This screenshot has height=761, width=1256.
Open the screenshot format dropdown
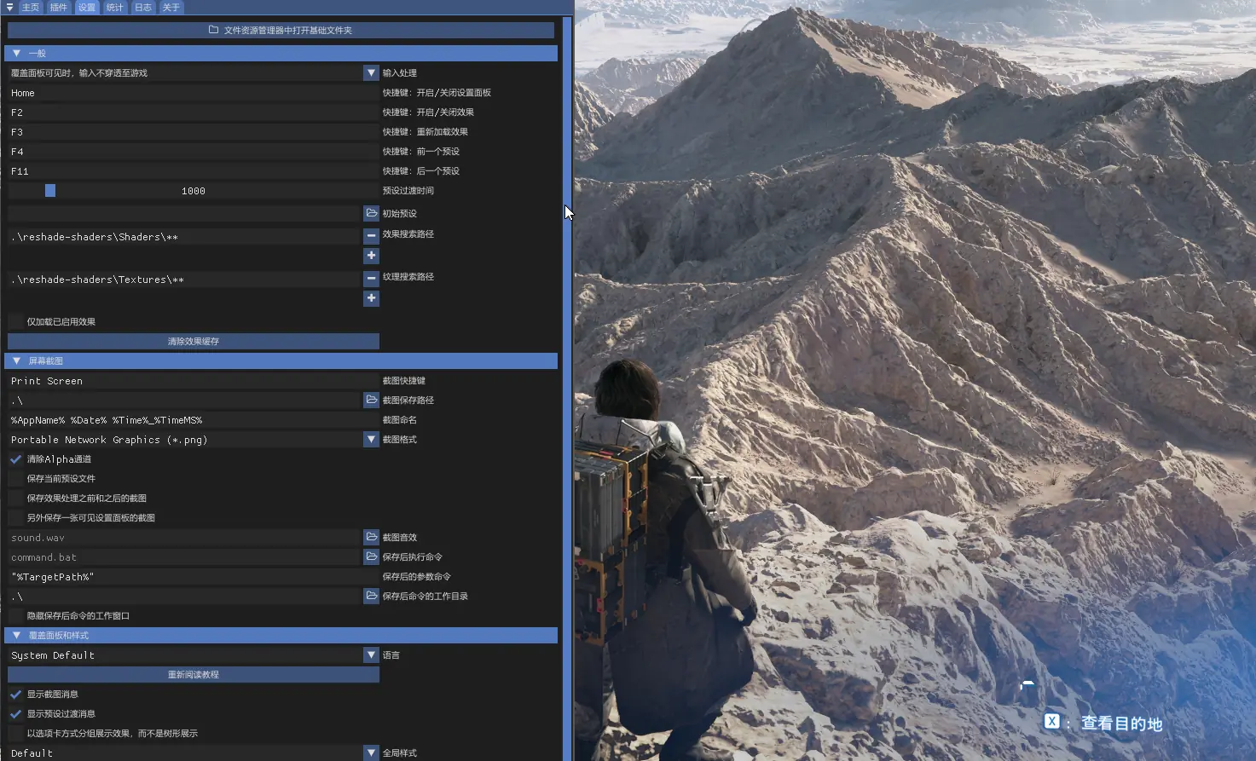[371, 440]
